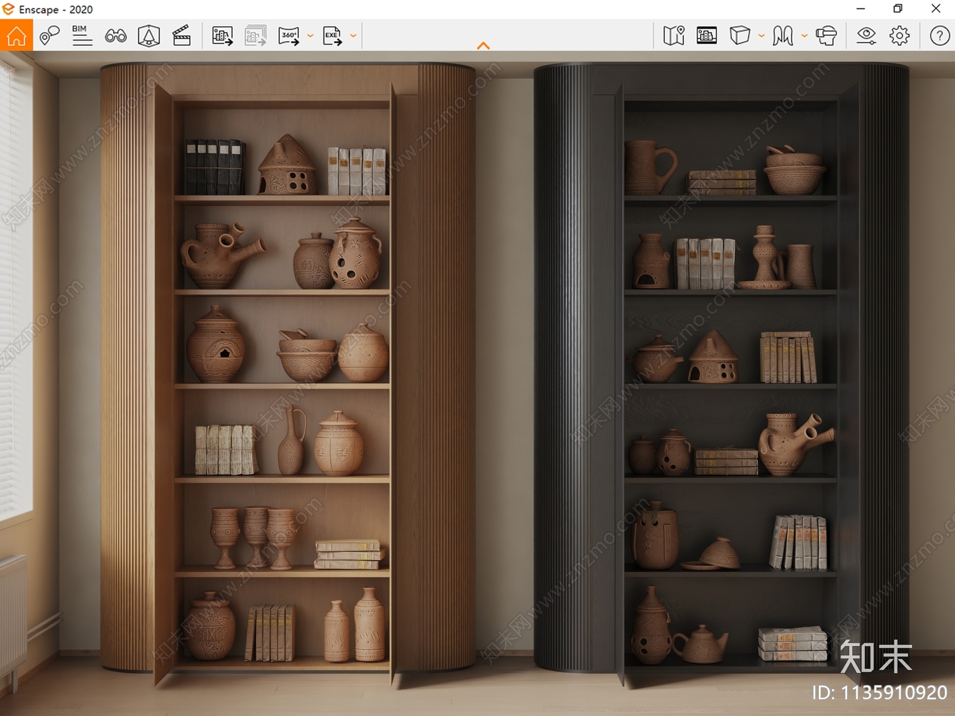This screenshot has height=716, width=955.
Task: Enable the VR headset mode
Action: (x=826, y=36)
